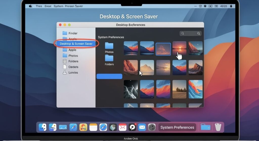Zoom the window with the green button
This screenshot has width=259, height=141.
tap(69, 25)
